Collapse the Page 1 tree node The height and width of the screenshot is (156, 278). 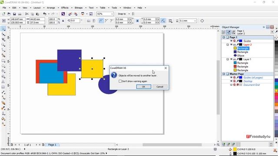pyautogui.click(x=224, y=37)
